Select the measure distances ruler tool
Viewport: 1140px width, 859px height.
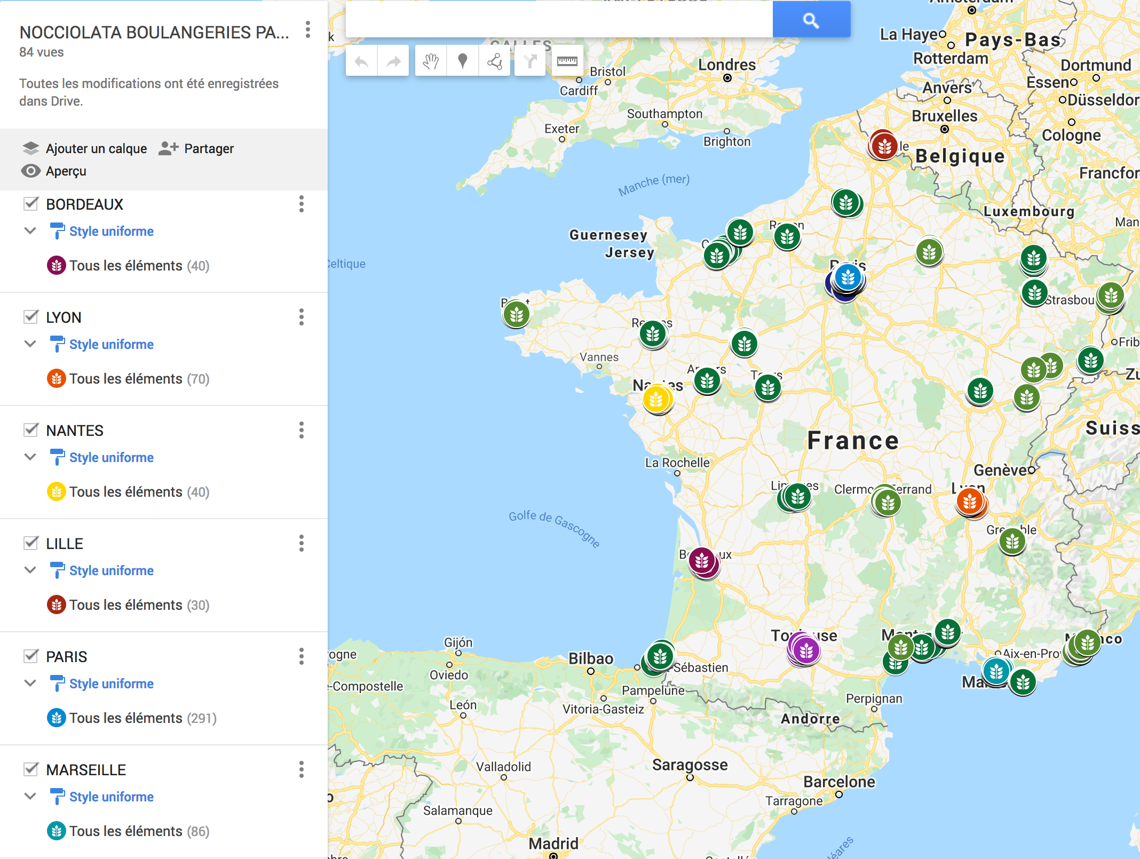[x=567, y=61]
